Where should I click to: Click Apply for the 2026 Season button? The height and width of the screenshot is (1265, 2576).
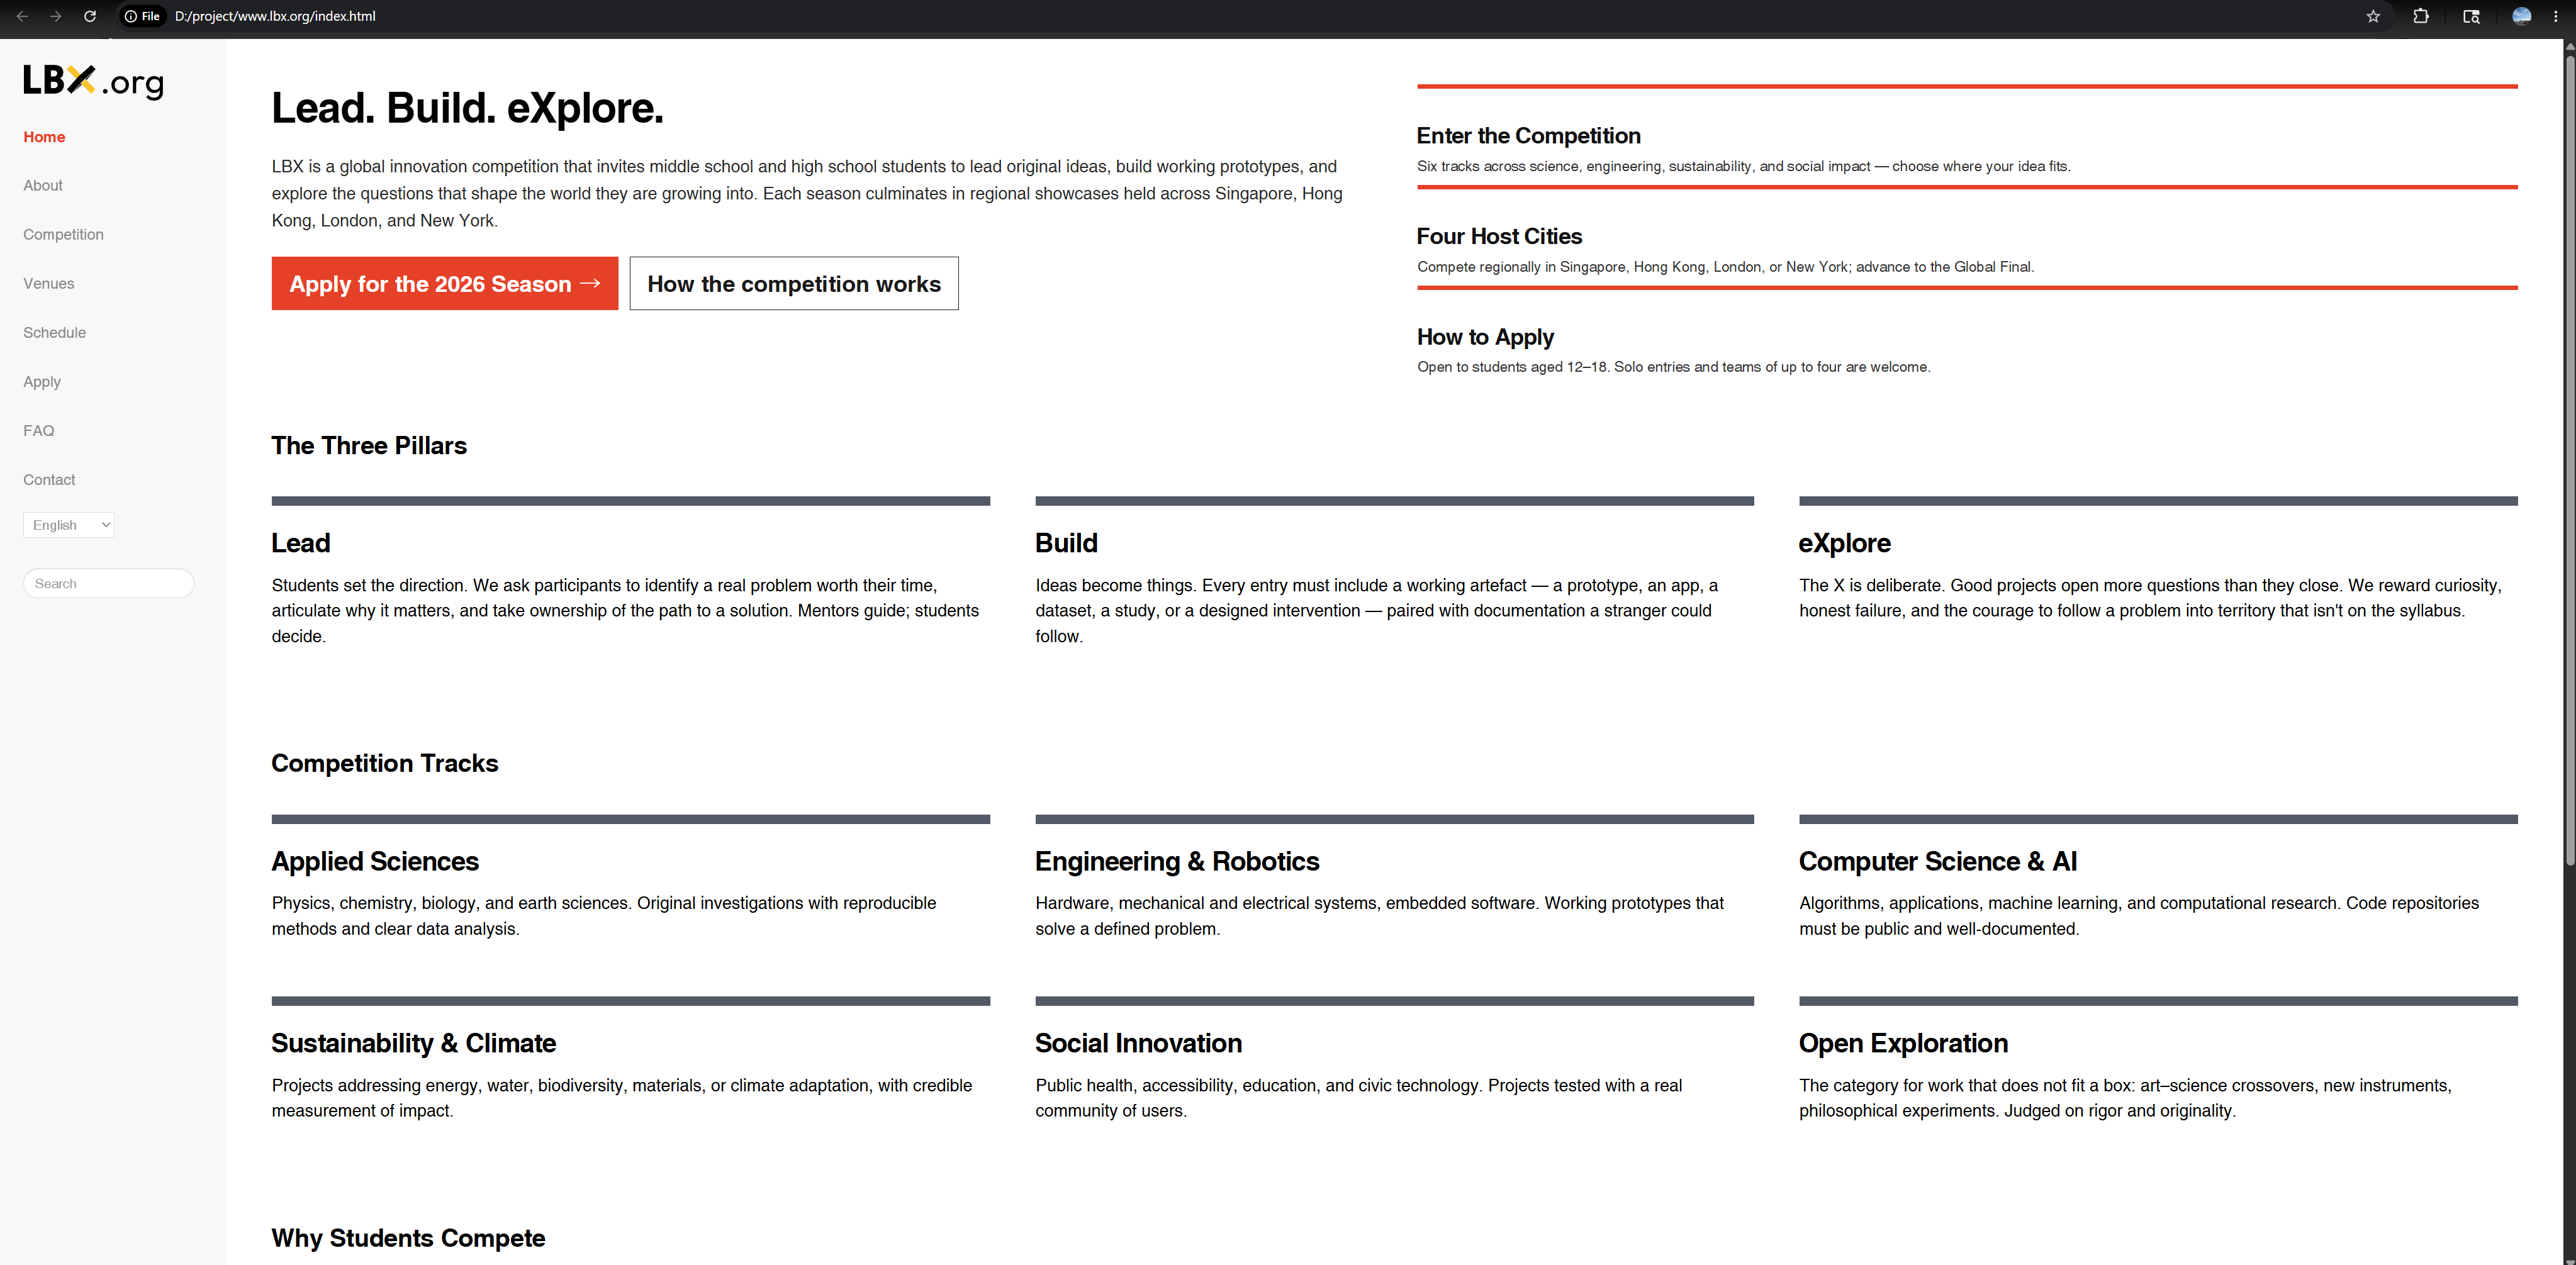point(445,283)
